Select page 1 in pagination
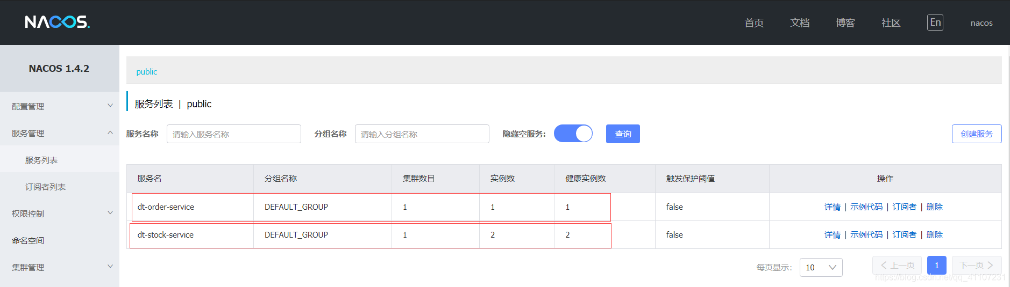1010x287 pixels. click(937, 265)
